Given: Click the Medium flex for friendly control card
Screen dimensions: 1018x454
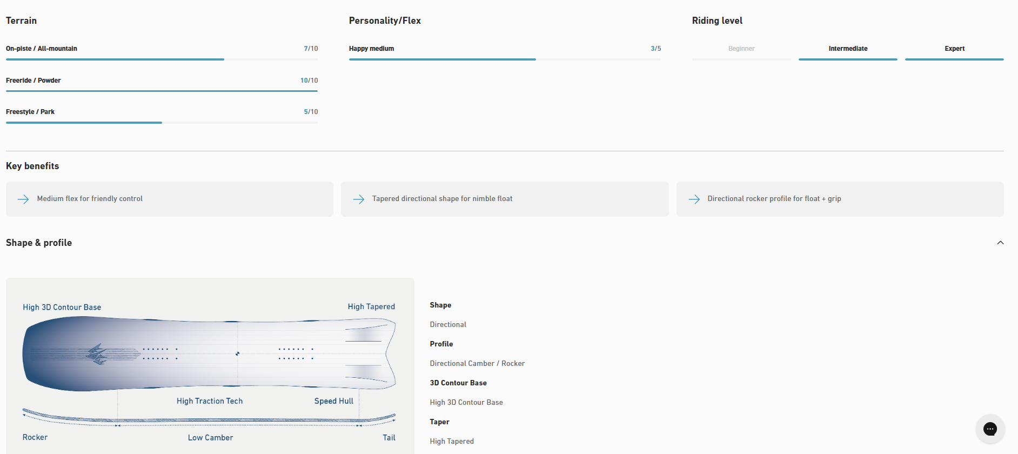Looking at the screenshot, I should pyautogui.click(x=170, y=199).
